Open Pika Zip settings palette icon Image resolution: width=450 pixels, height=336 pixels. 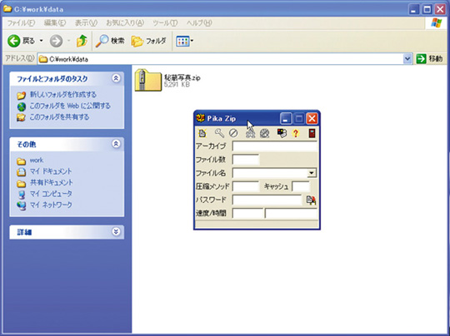click(x=282, y=133)
